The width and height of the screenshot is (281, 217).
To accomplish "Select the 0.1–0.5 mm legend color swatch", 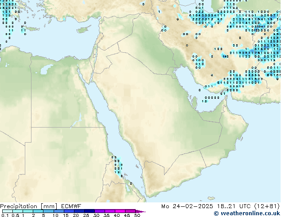I will point(8,211).
